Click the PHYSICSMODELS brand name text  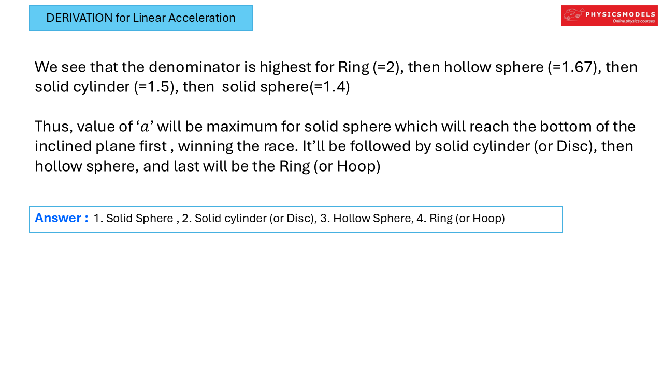pyautogui.click(x=620, y=14)
